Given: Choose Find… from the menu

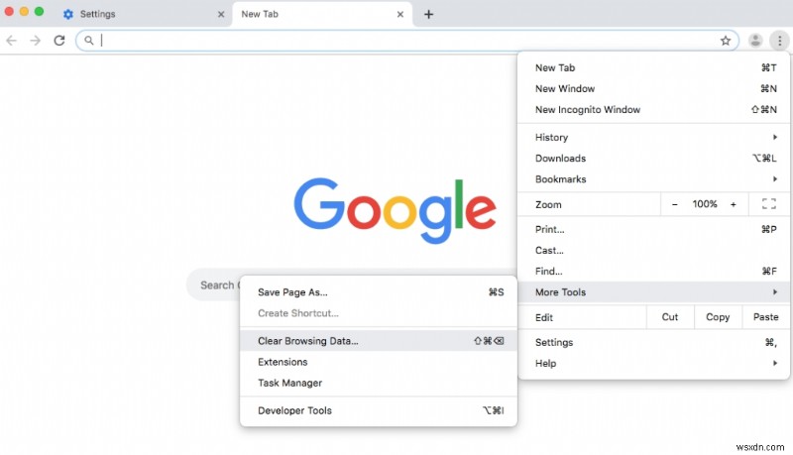Looking at the screenshot, I should (x=654, y=271).
